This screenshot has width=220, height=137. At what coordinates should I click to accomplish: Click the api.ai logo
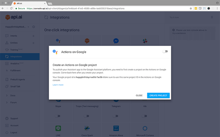(14, 17)
